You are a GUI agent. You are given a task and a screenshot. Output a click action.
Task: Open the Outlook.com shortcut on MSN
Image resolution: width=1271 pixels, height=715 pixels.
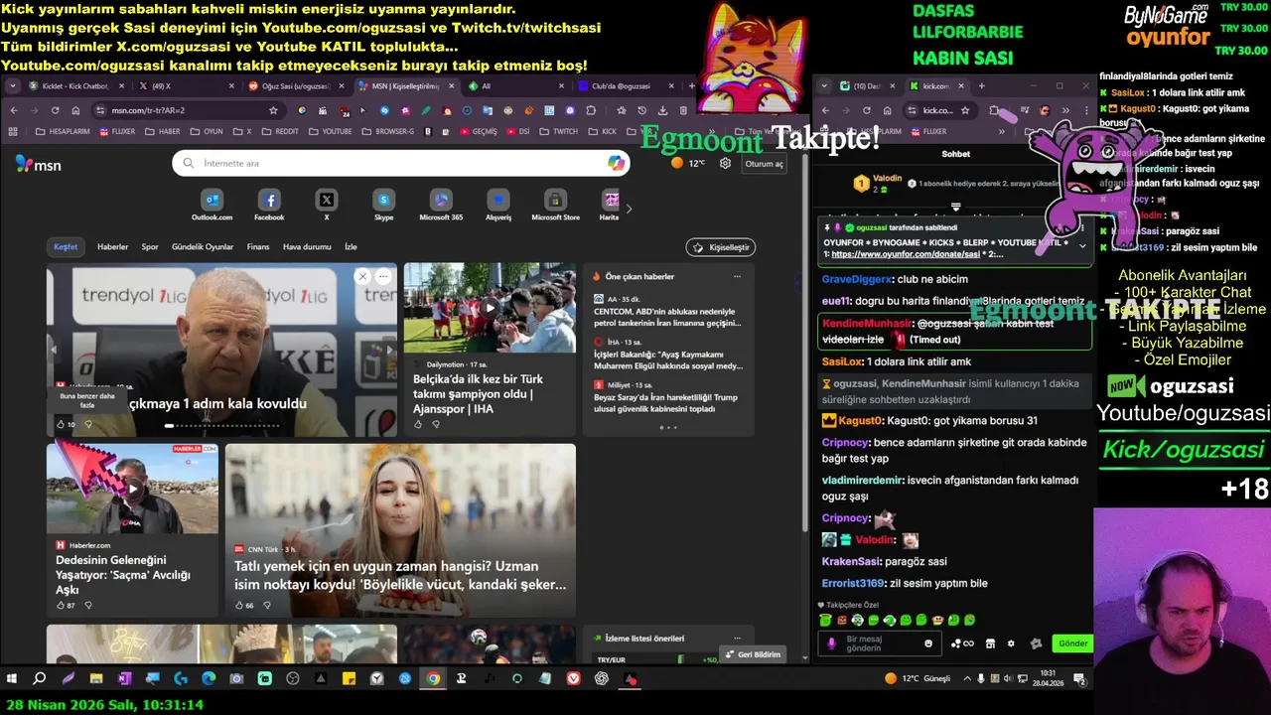[x=212, y=206]
